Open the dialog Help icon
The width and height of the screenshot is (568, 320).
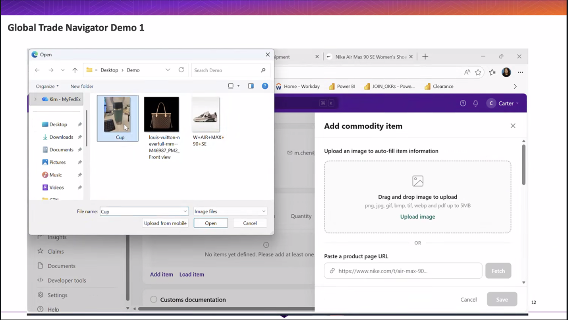(x=265, y=86)
